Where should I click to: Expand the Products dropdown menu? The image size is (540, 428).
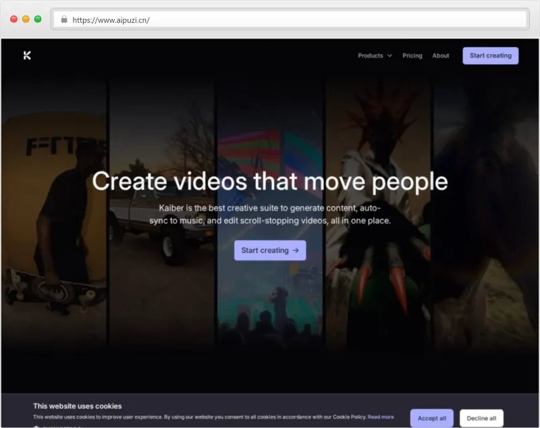pos(375,56)
